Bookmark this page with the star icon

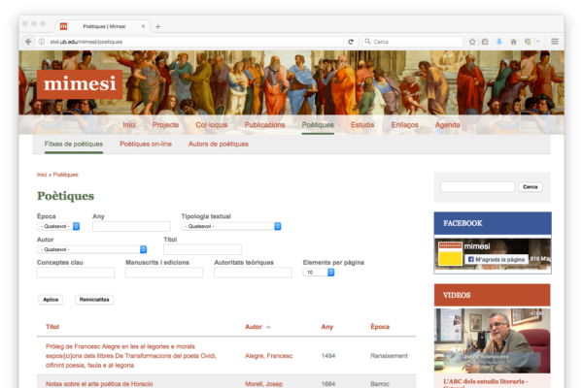[x=471, y=42]
